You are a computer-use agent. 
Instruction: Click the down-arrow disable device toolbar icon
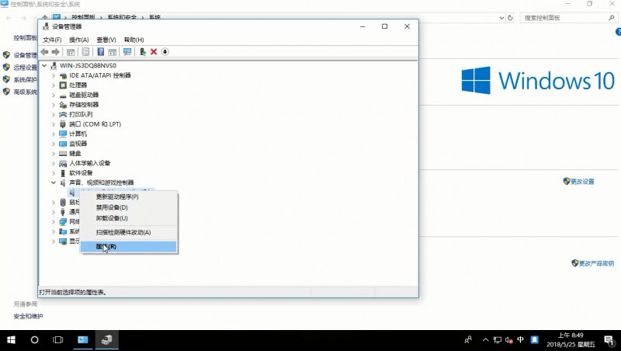[x=165, y=52]
